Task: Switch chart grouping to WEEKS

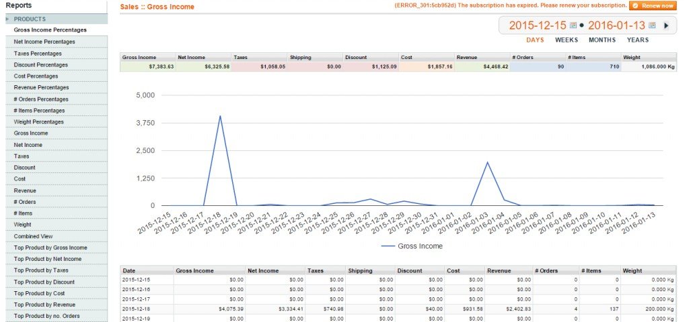Action: (x=567, y=40)
